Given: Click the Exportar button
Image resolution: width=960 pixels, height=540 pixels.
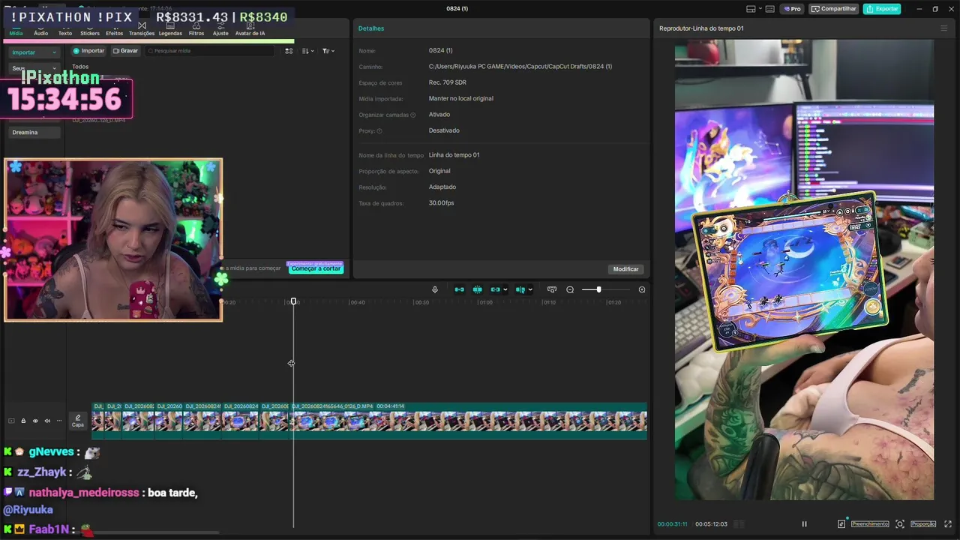Looking at the screenshot, I should point(881,9).
